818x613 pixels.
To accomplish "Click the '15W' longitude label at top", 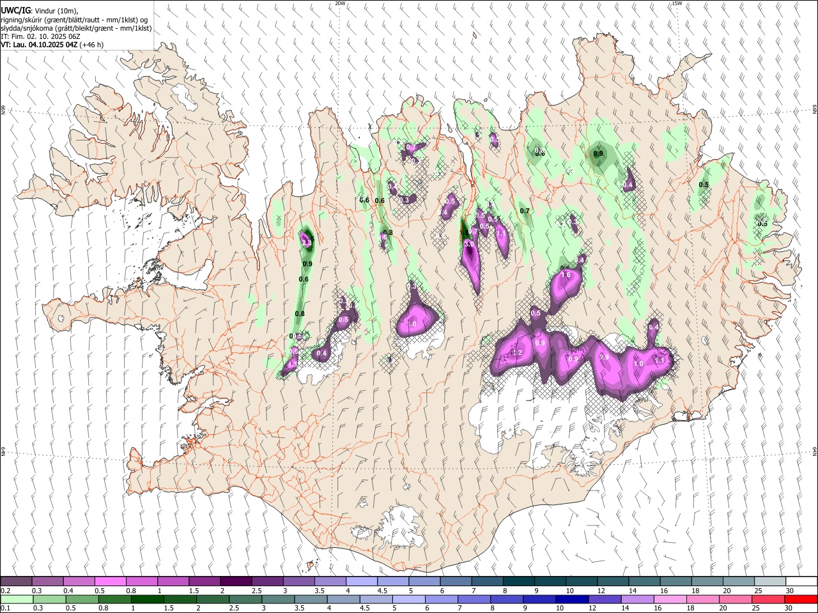I will click(x=676, y=3).
